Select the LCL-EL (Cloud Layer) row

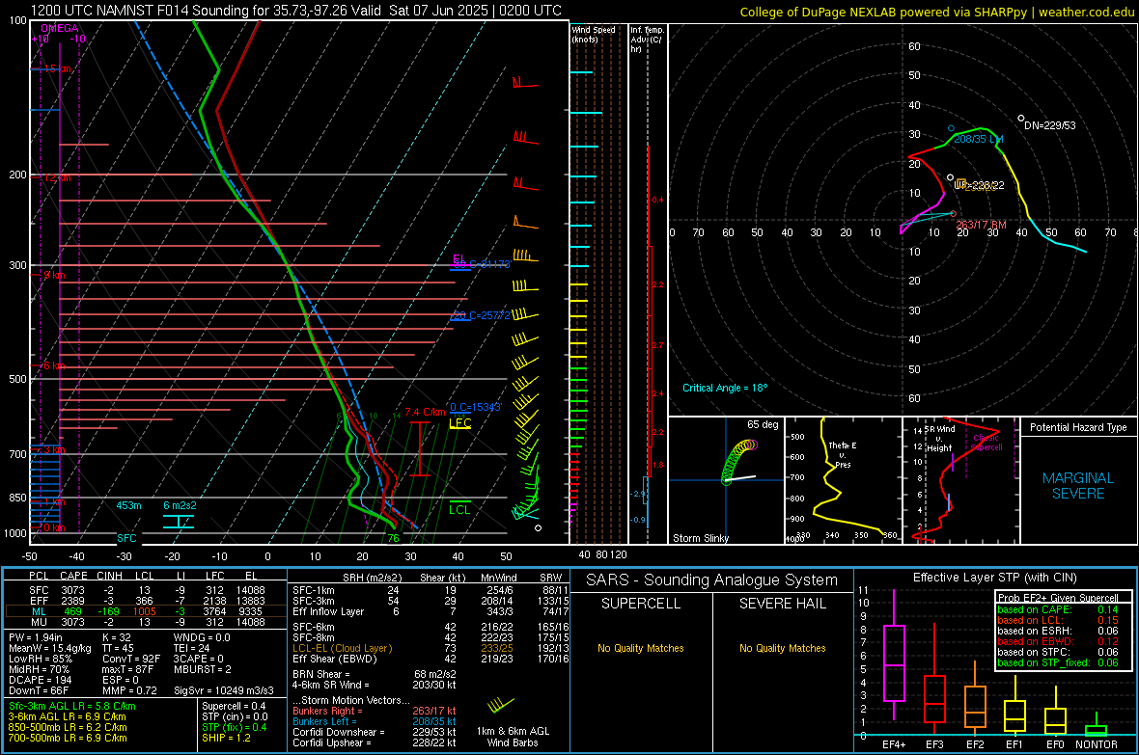tap(429, 648)
